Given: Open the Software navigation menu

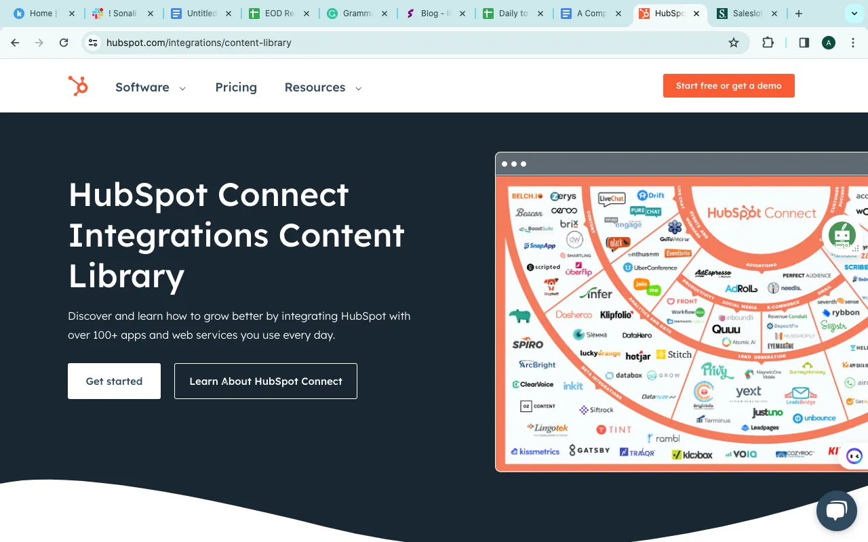Looking at the screenshot, I should pyautogui.click(x=142, y=87).
